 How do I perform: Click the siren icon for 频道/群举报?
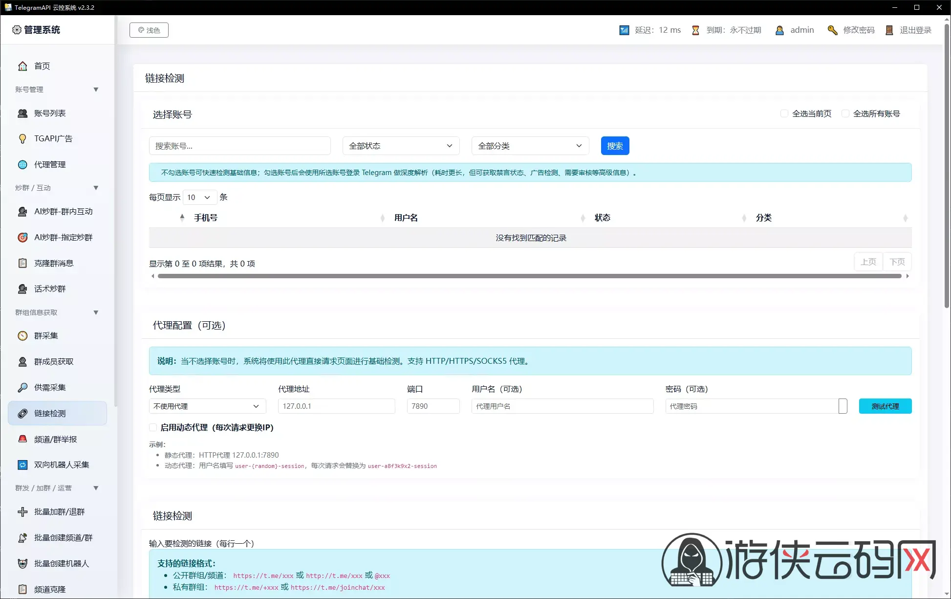(x=22, y=439)
